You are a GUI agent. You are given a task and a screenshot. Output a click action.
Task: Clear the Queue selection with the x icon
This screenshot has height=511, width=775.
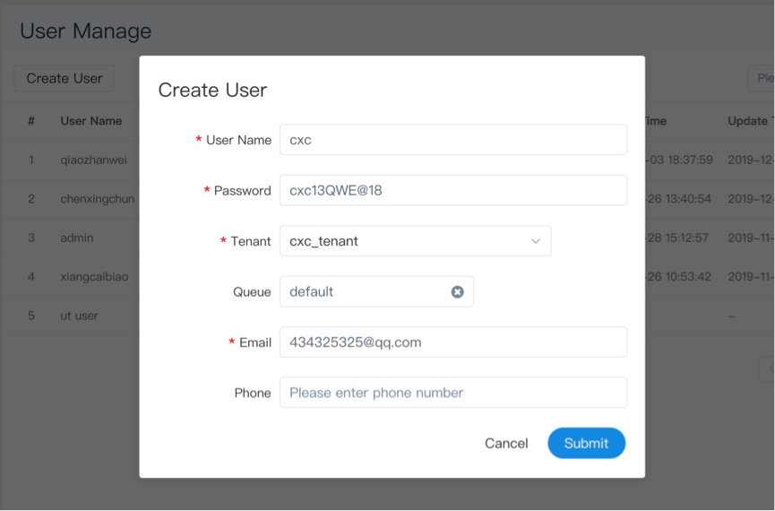click(x=457, y=292)
